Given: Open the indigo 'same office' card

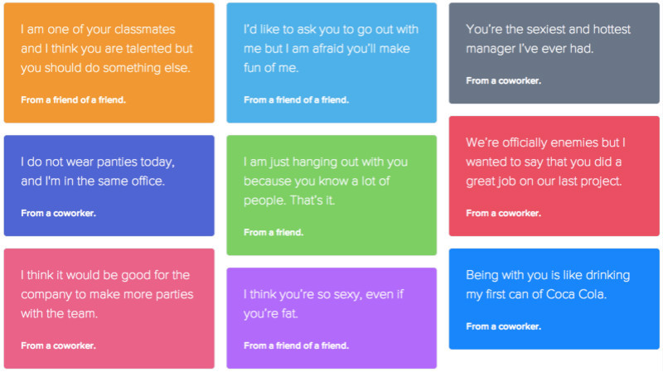Looking at the screenshot, I should point(109,186).
